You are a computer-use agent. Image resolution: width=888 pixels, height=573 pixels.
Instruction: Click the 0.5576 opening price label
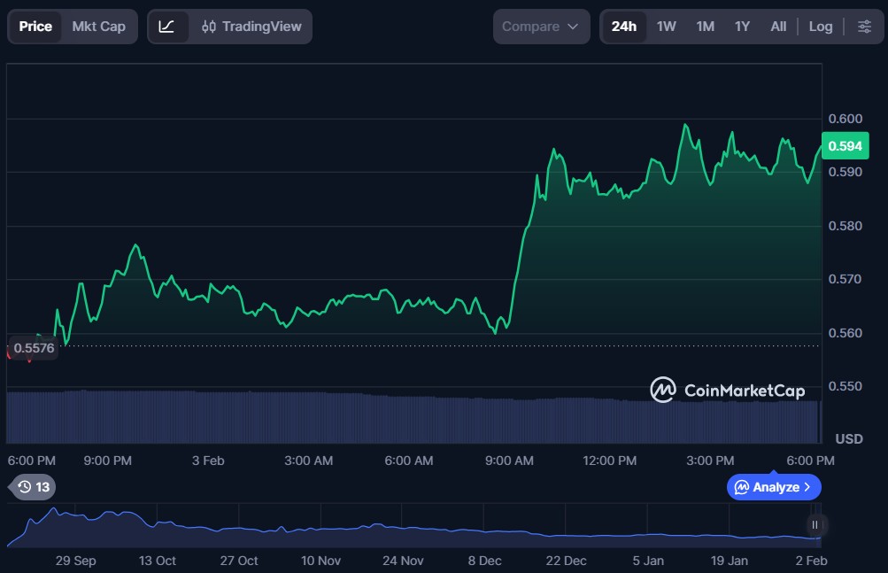34,348
